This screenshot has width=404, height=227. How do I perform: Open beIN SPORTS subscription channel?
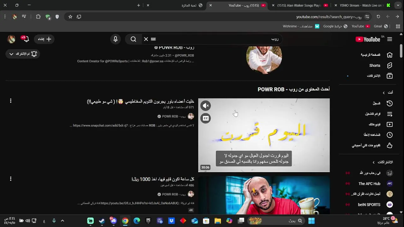click(x=369, y=205)
